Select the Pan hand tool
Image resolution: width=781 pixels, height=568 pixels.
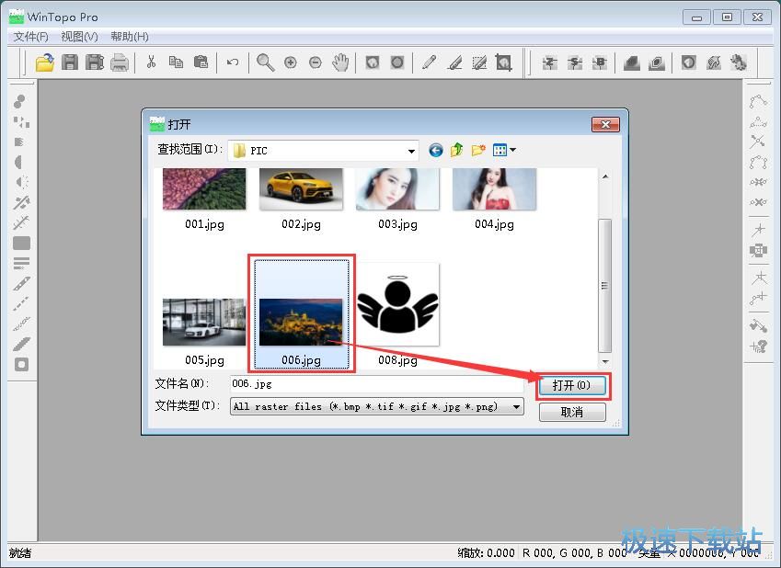click(340, 62)
